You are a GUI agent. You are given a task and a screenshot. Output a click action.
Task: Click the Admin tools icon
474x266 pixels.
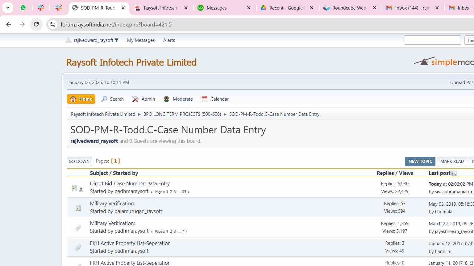(135, 99)
